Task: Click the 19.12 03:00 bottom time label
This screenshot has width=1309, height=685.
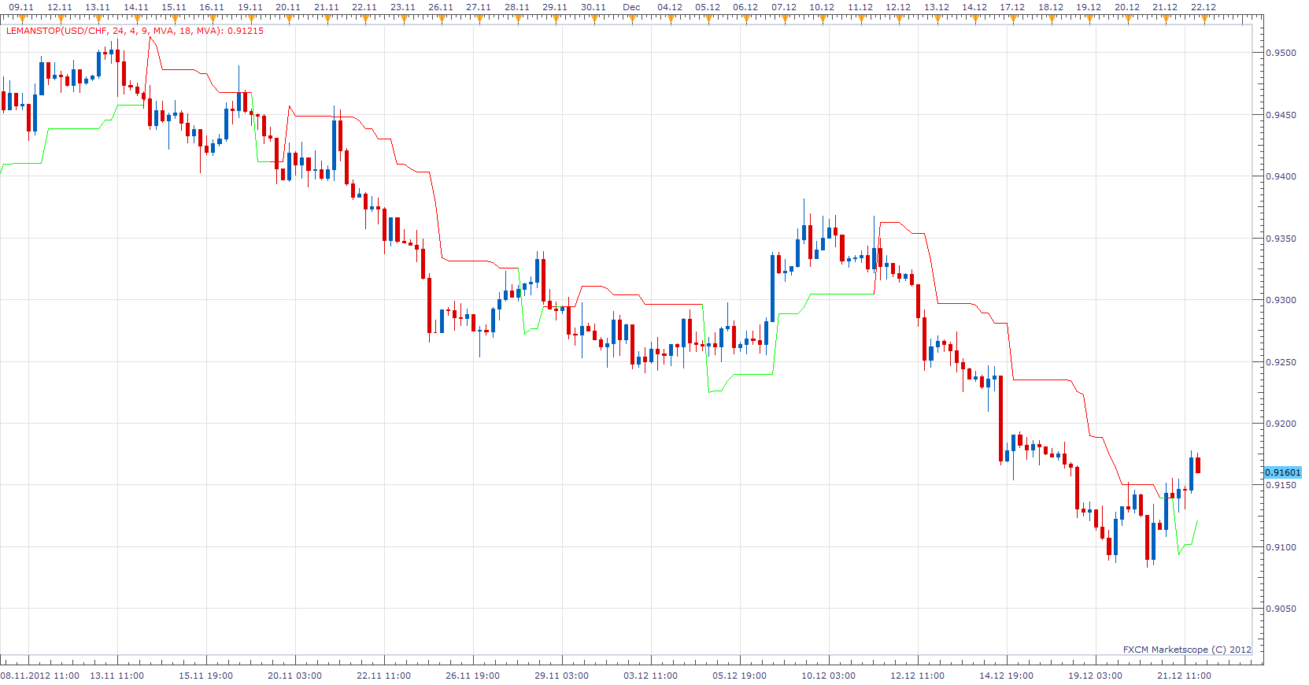Action: pyautogui.click(x=1096, y=676)
